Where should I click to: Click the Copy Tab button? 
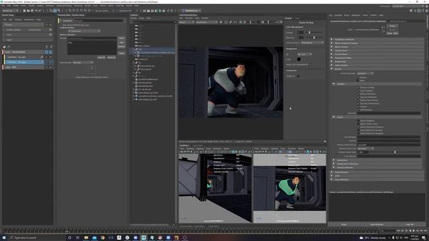click(410, 225)
